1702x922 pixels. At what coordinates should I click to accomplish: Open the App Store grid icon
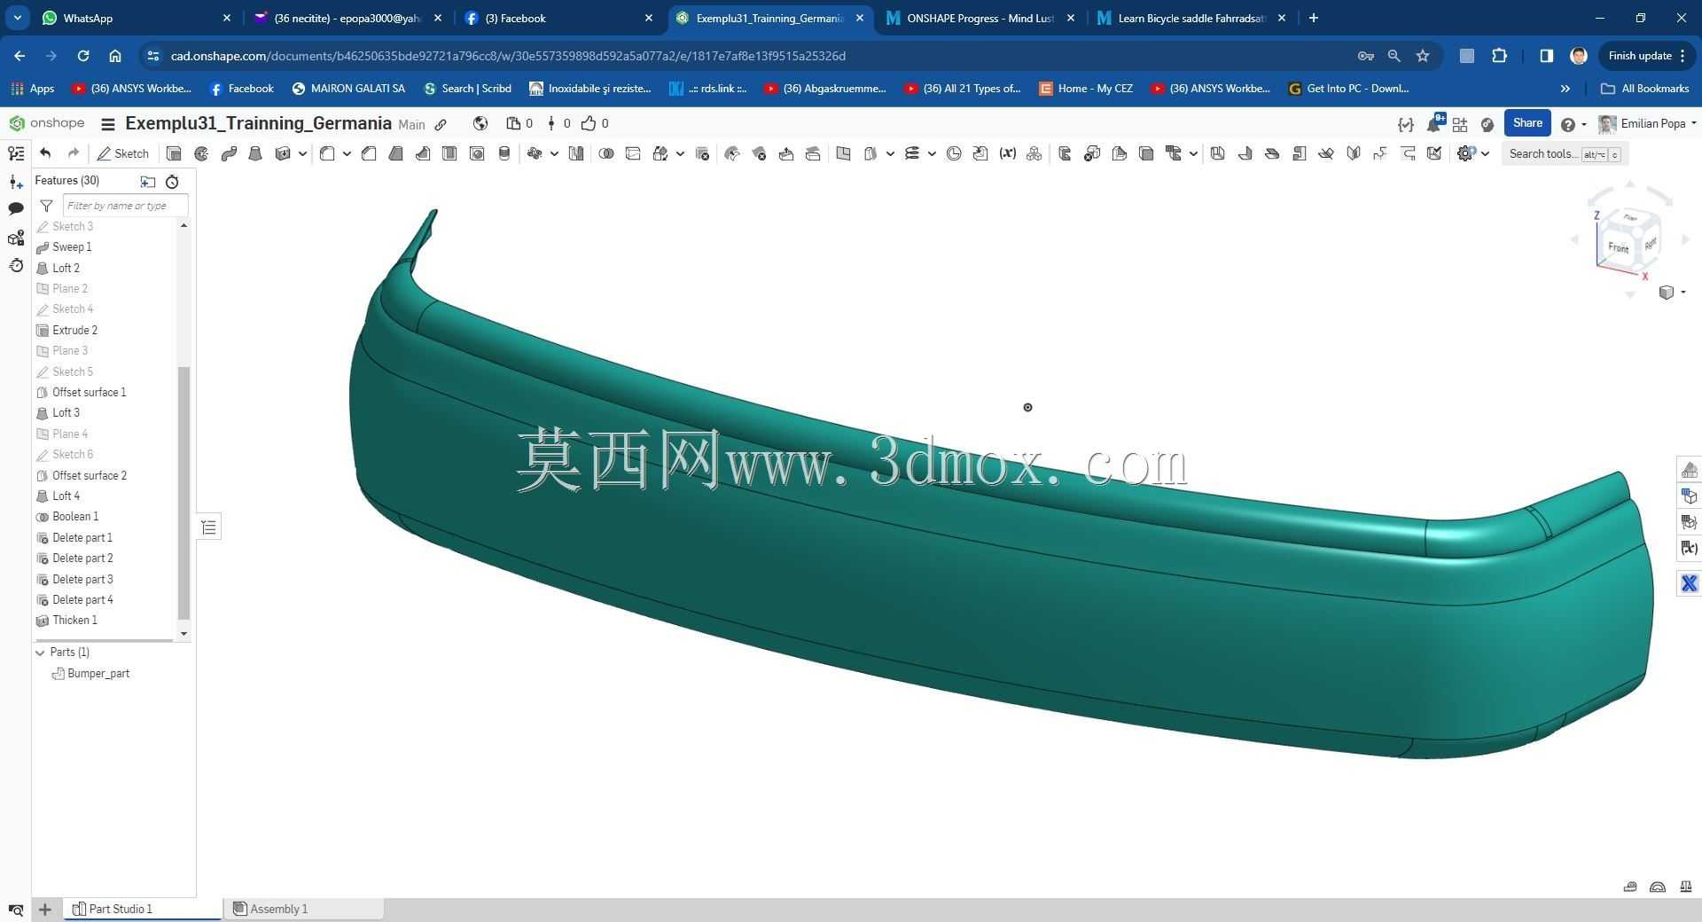[x=1460, y=124]
